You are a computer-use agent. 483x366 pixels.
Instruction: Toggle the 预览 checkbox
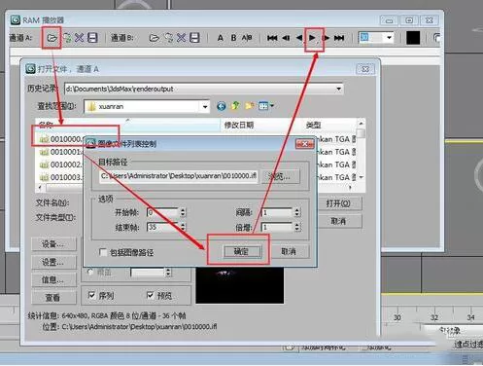tap(150, 295)
